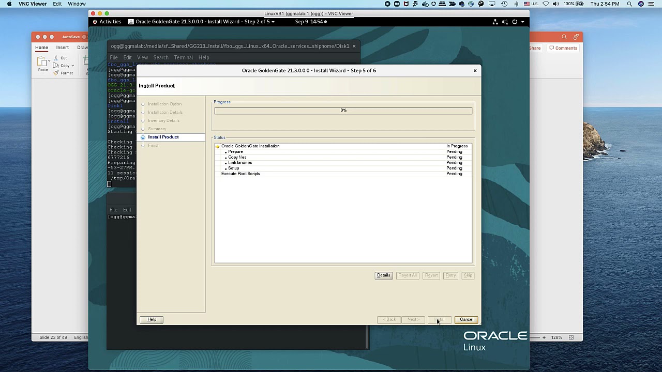Open the date and time in macOS menu bar

click(605, 4)
